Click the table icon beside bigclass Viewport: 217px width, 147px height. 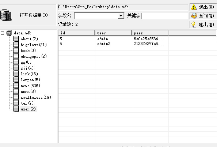[x=16, y=45]
